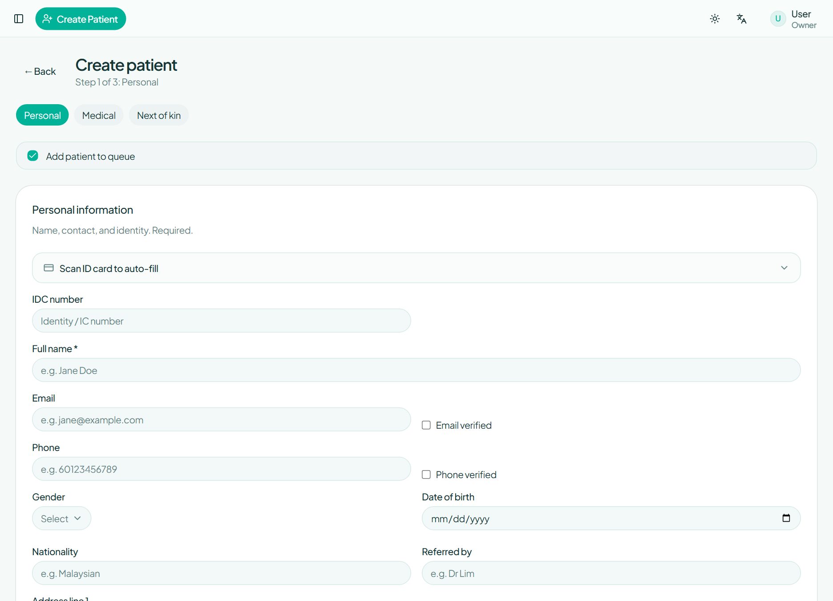Expand Scan ID card to auto-fill chevron

click(x=784, y=268)
